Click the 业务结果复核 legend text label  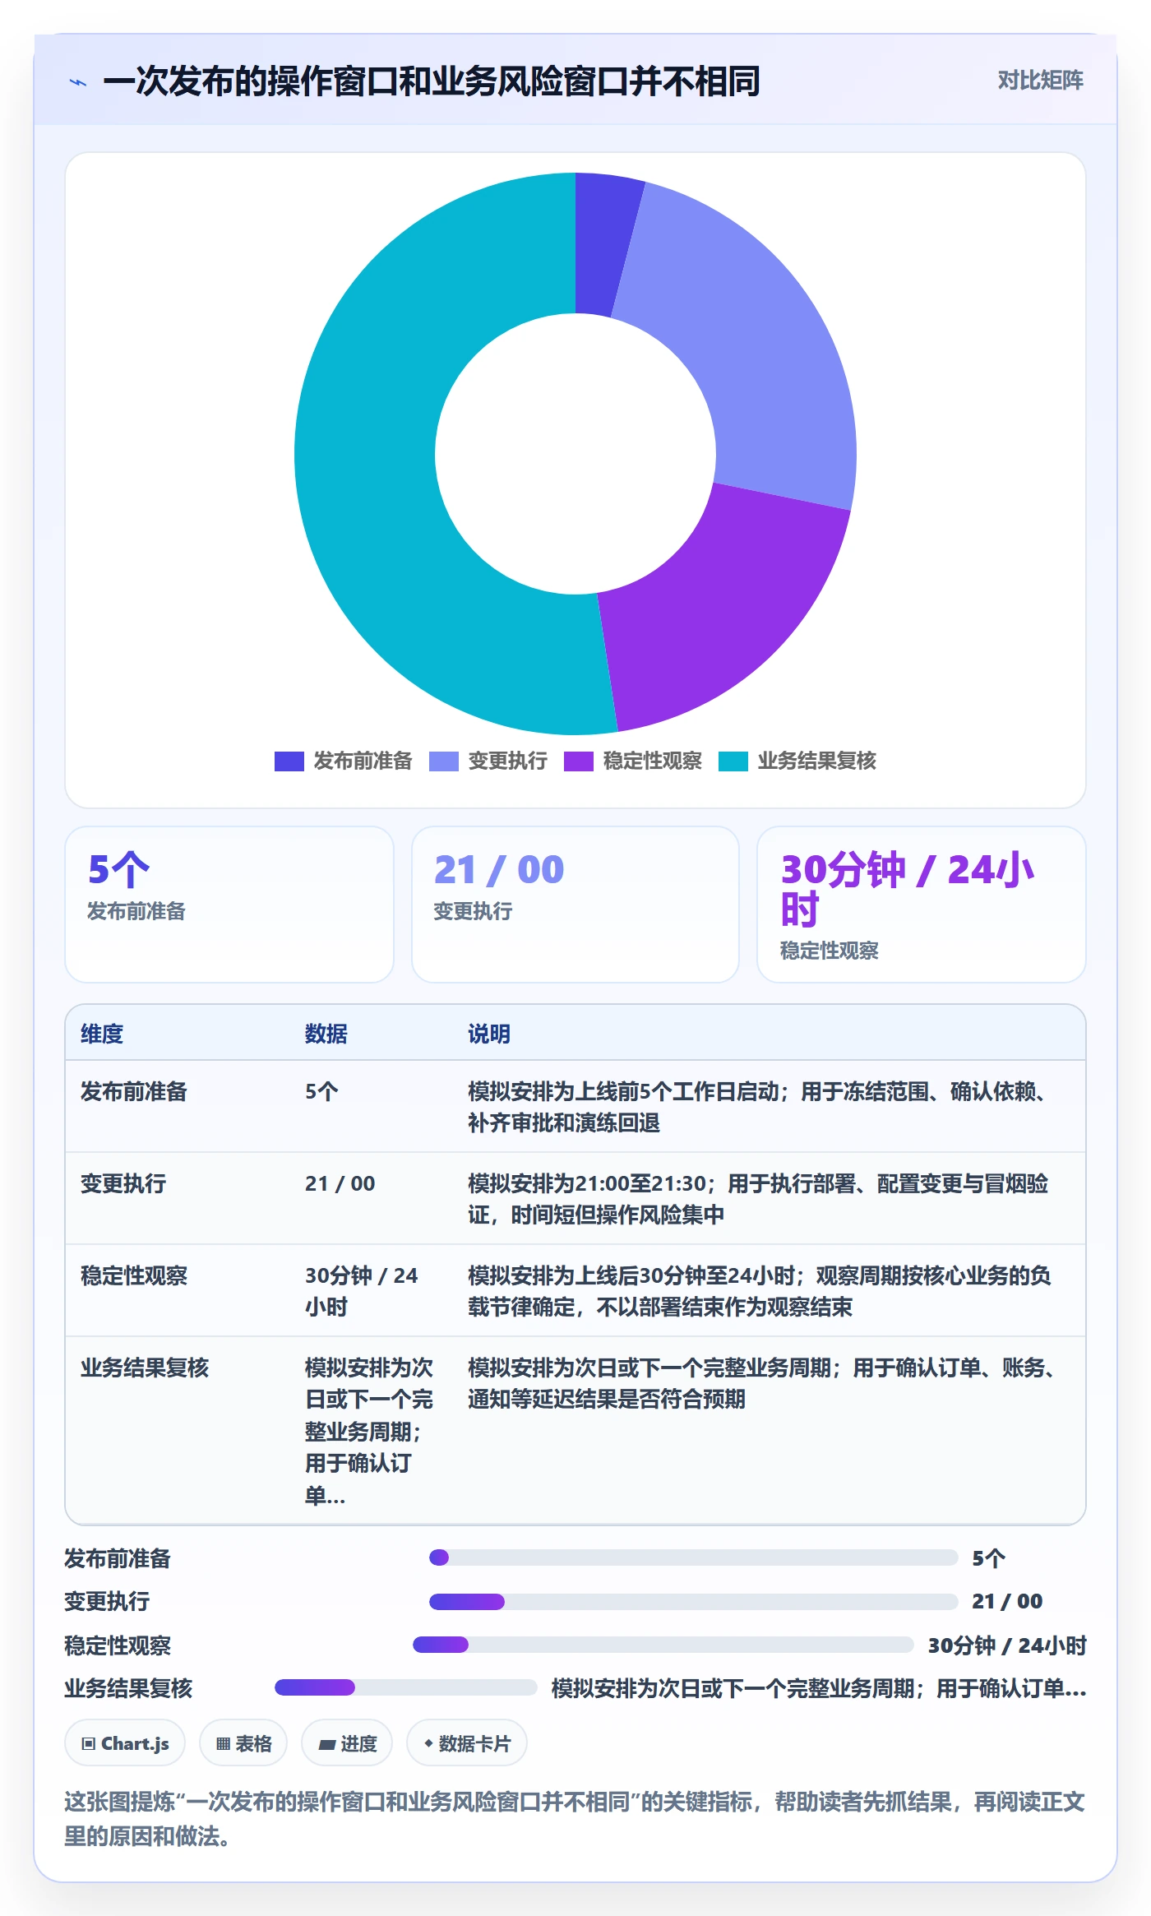click(816, 761)
